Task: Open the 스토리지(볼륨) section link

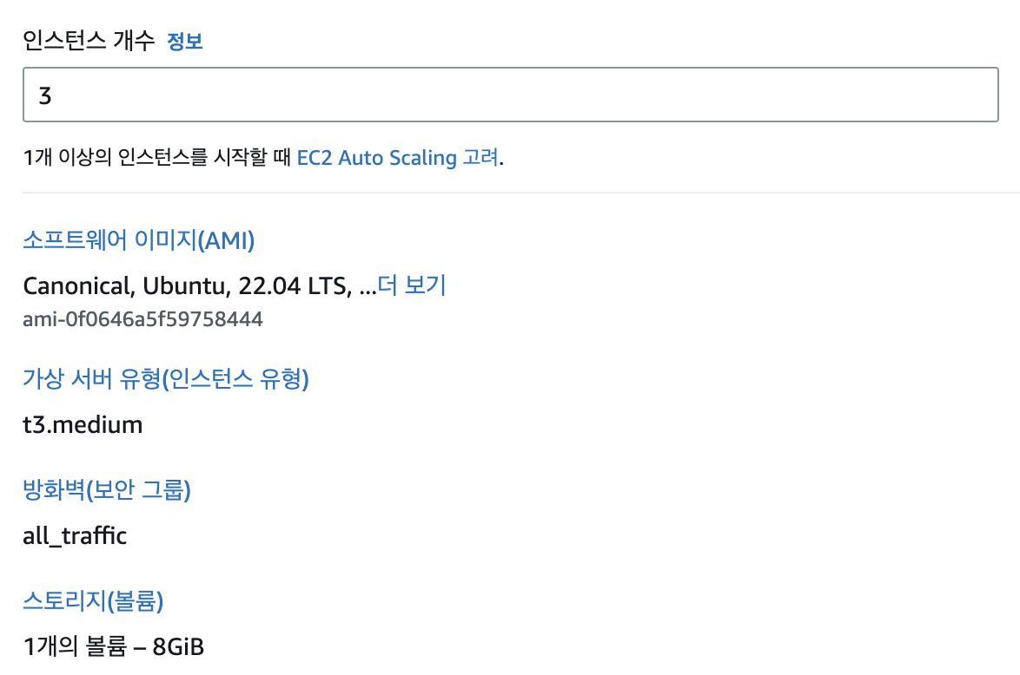Action: (93, 600)
